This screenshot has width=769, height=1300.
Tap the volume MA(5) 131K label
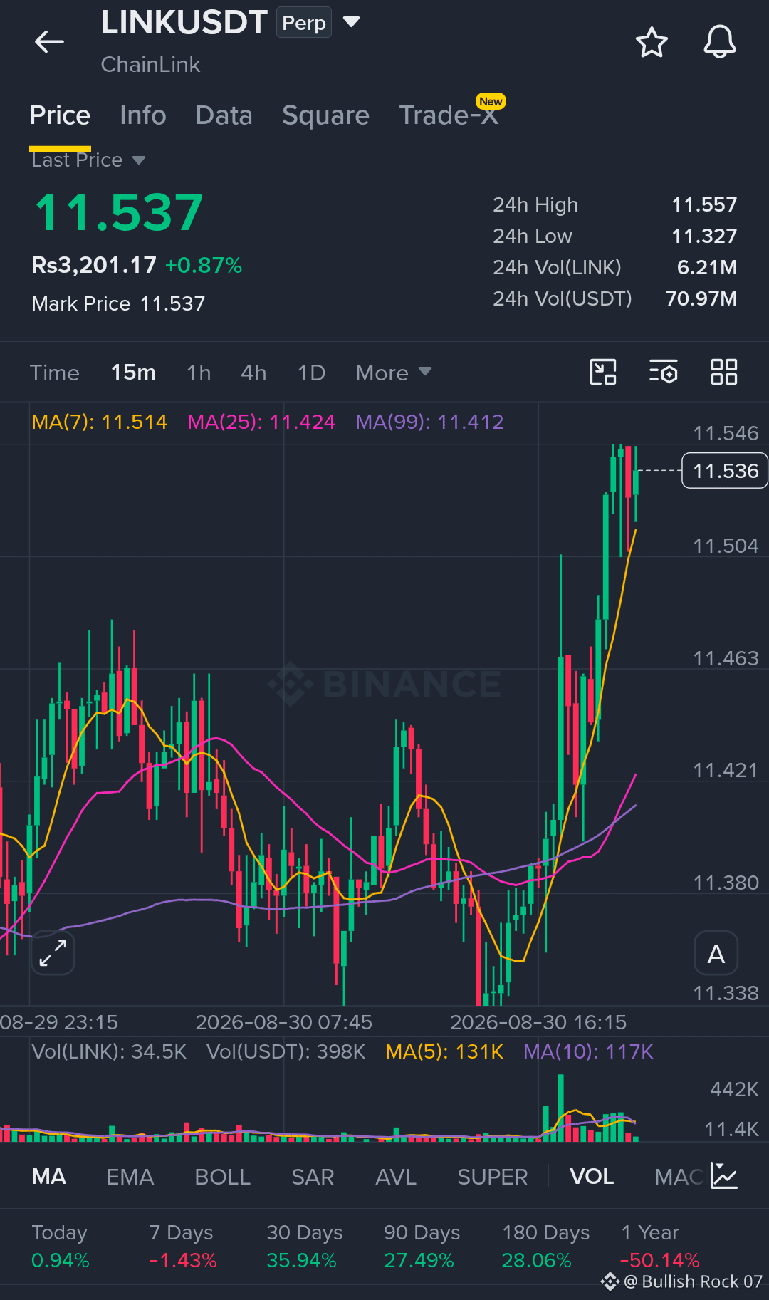coord(444,1052)
